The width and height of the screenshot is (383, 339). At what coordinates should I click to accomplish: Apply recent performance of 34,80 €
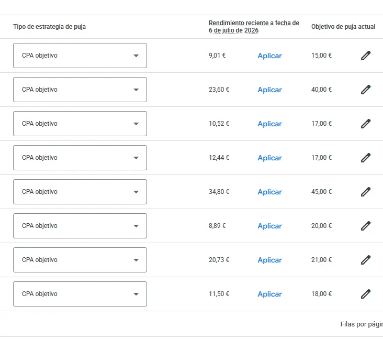pyautogui.click(x=269, y=192)
